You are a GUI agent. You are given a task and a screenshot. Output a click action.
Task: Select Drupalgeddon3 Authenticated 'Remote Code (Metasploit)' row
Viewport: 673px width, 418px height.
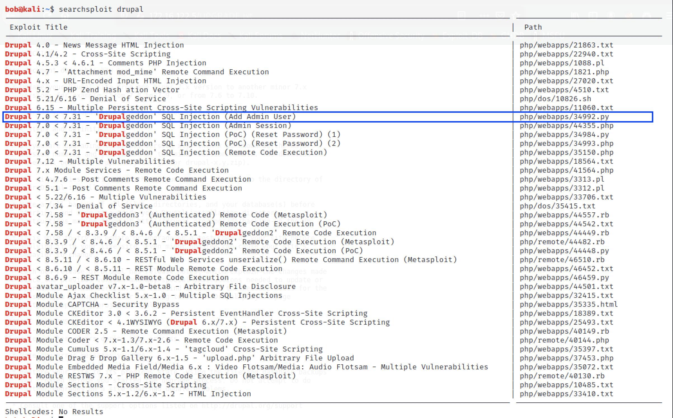pos(166,215)
